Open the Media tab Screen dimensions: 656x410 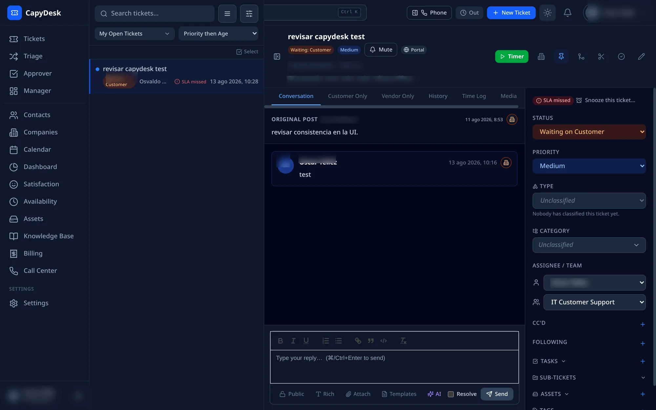point(508,96)
